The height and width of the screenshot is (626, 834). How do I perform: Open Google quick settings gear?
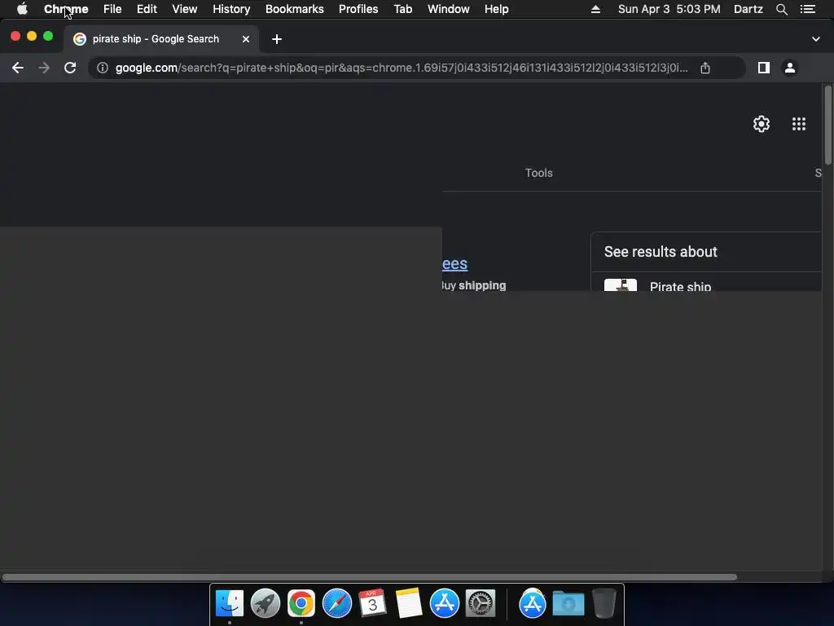coord(762,124)
